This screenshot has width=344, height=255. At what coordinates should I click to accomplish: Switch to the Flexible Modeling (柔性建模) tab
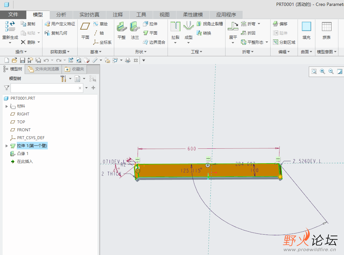[x=193, y=15]
